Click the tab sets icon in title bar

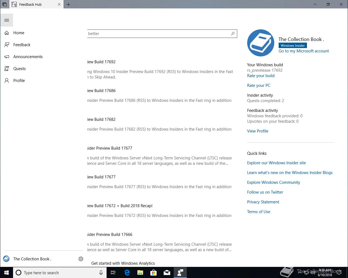coord(5,4)
